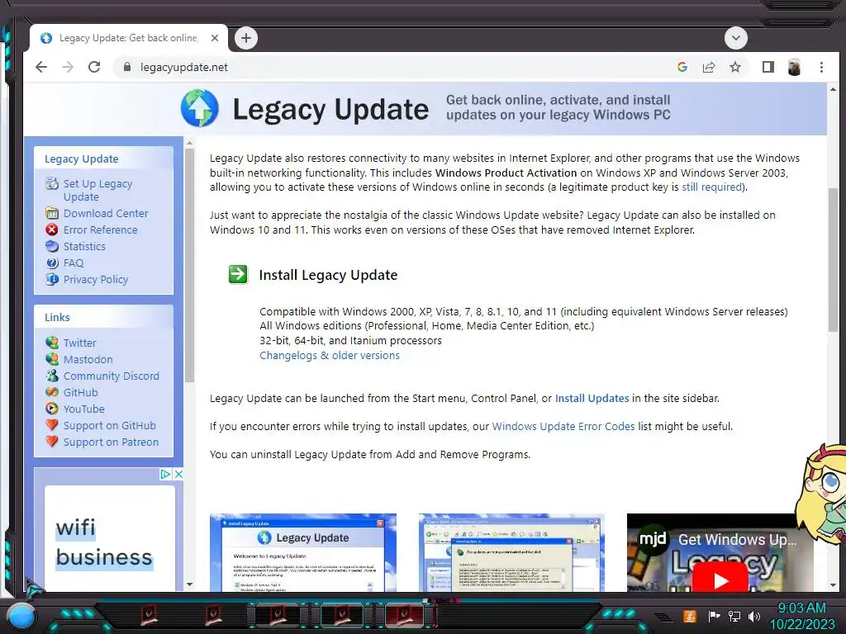Open the network tray icon
Viewport: 846px width, 634px height.
coord(734,616)
